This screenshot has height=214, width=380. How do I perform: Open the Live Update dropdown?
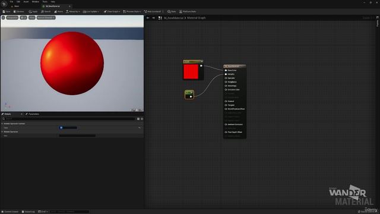coord(91,11)
